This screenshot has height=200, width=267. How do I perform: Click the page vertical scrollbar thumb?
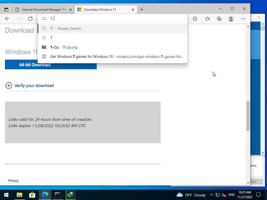(x=248, y=116)
